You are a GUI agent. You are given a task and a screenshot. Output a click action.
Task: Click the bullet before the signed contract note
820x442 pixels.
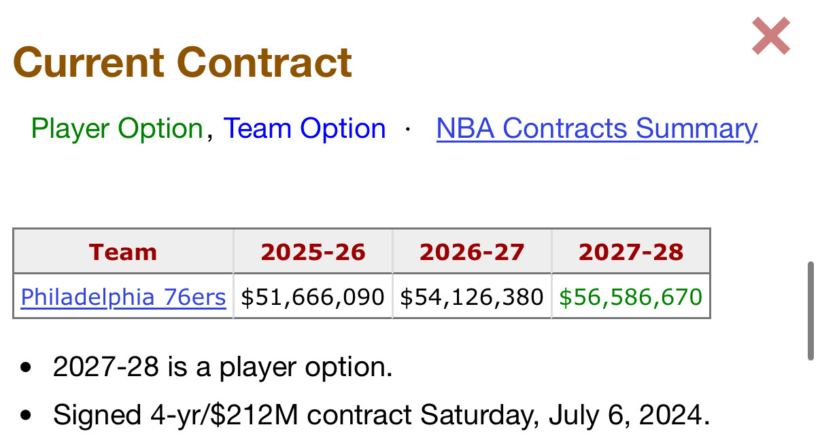(26, 415)
